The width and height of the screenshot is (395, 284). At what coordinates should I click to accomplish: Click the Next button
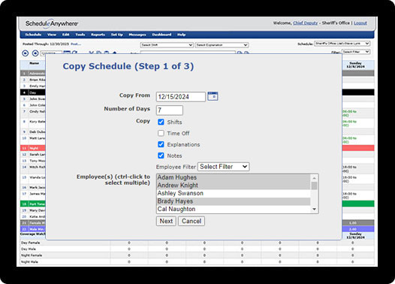pos(166,221)
